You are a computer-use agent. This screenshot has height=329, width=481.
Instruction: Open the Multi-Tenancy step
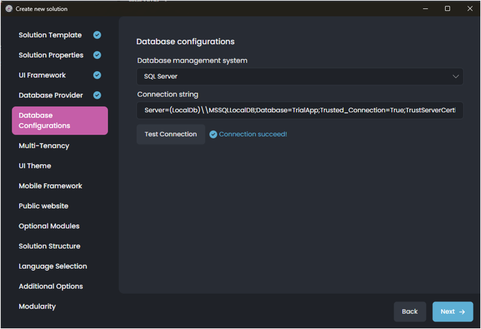(x=44, y=146)
